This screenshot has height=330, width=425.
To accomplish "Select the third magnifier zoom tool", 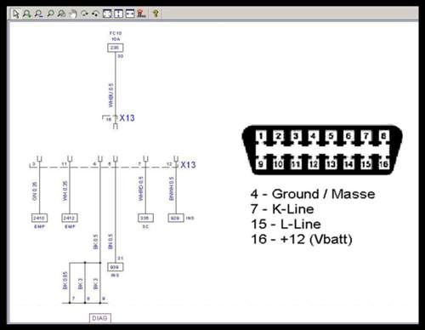I will point(50,14).
